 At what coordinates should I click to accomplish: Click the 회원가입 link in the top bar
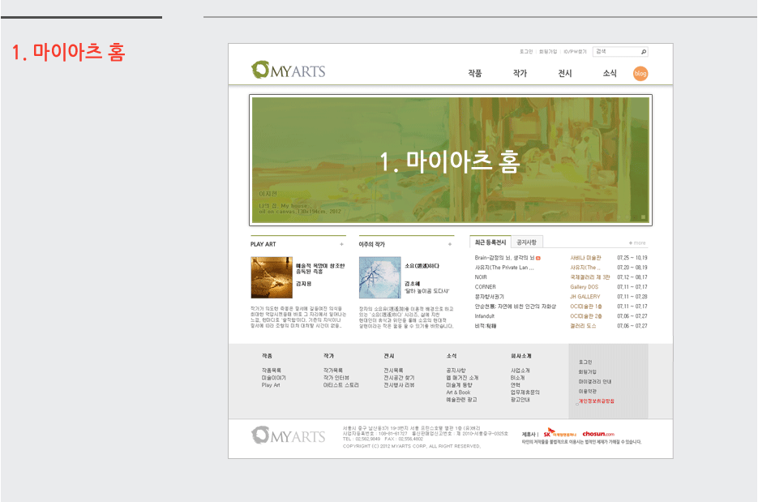tap(548, 52)
